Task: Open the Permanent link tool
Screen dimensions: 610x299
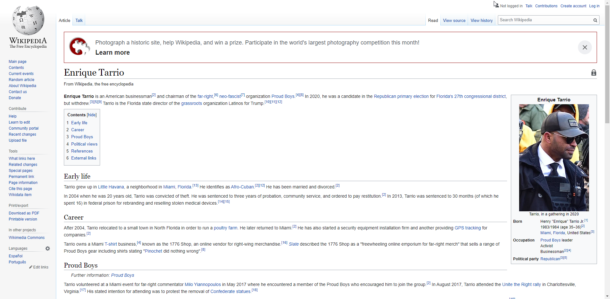Action: [x=21, y=177]
